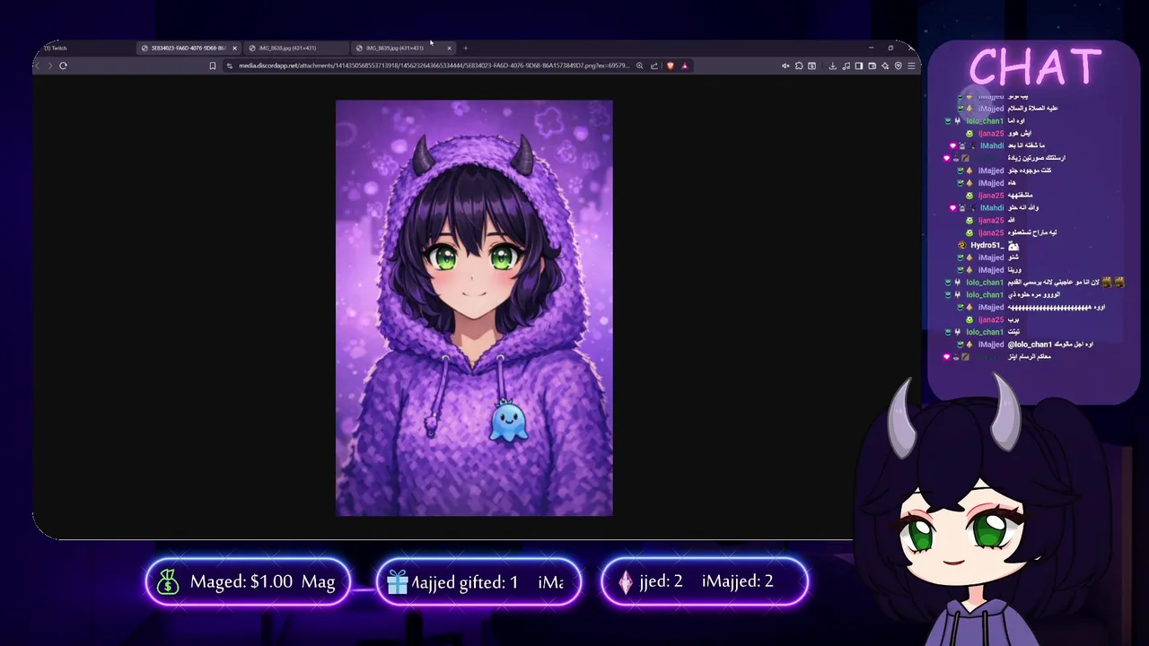
Task: Click the CHAT neon heading
Action: [1035, 66]
